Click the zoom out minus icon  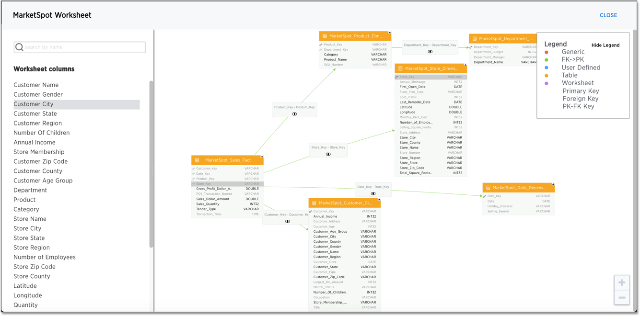(622, 297)
